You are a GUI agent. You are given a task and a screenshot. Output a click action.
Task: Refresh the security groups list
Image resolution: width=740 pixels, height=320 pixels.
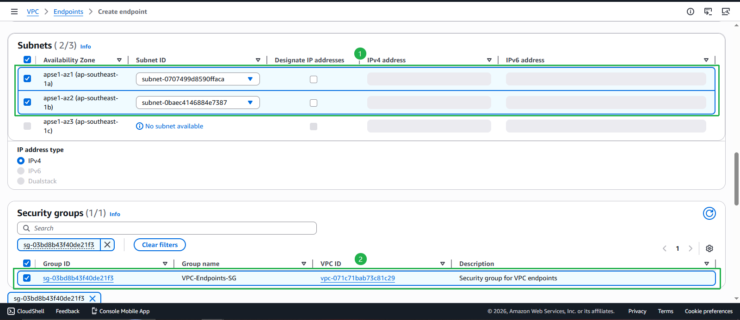coord(709,213)
